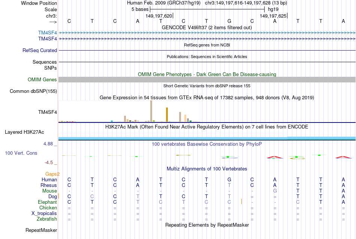This screenshot has width=356, height=239.
Task: Click the 100 Vert. Cons track label
Action: tap(21, 153)
